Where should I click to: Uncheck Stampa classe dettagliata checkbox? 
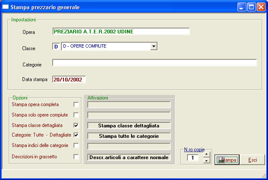coord(76,125)
